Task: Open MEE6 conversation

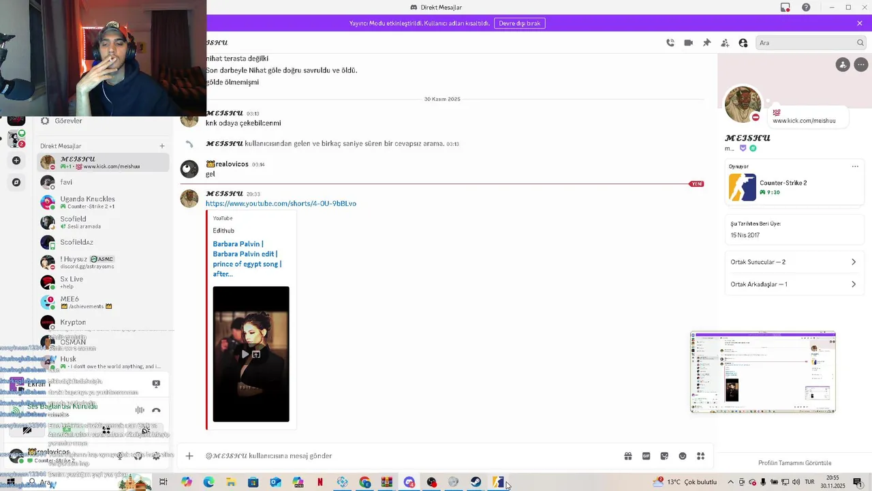Action: pos(104,302)
